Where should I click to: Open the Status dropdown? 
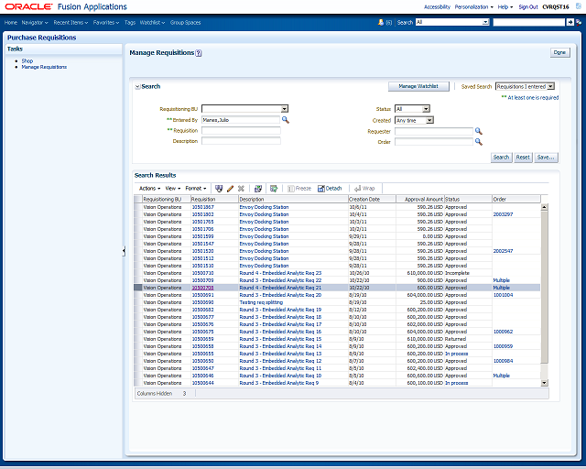(x=426, y=109)
